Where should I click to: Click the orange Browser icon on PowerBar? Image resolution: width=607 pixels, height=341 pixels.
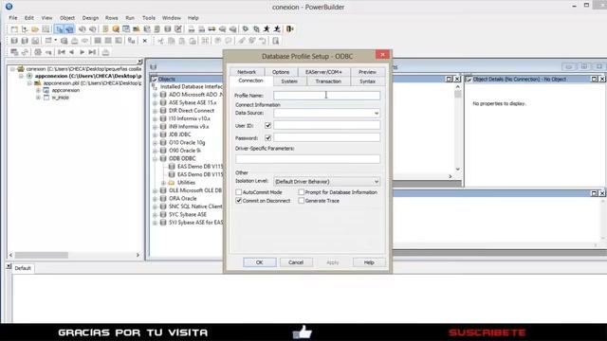116,29
